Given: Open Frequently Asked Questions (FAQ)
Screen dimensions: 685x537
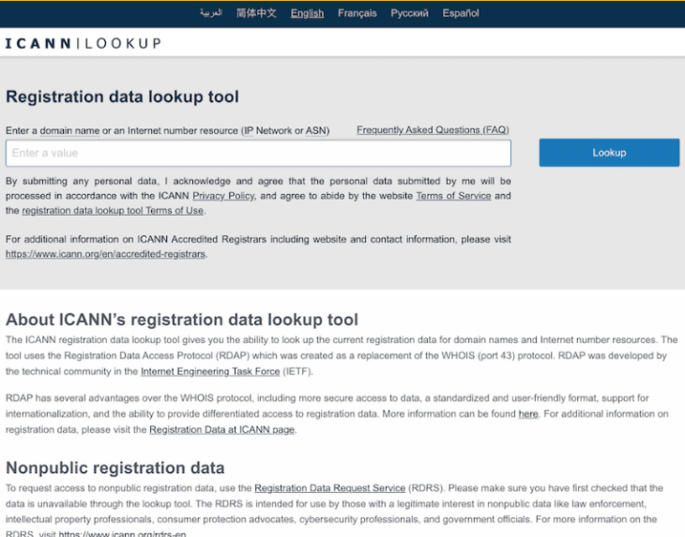Looking at the screenshot, I should click(x=432, y=130).
